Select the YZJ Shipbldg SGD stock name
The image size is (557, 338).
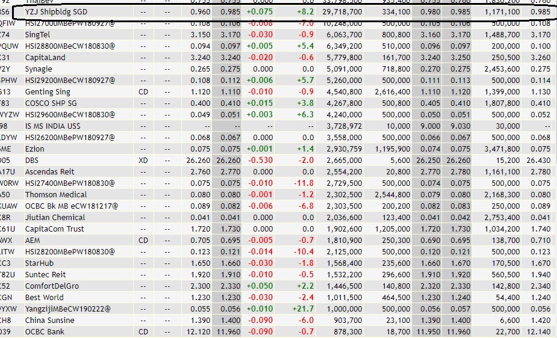pyautogui.click(x=56, y=11)
